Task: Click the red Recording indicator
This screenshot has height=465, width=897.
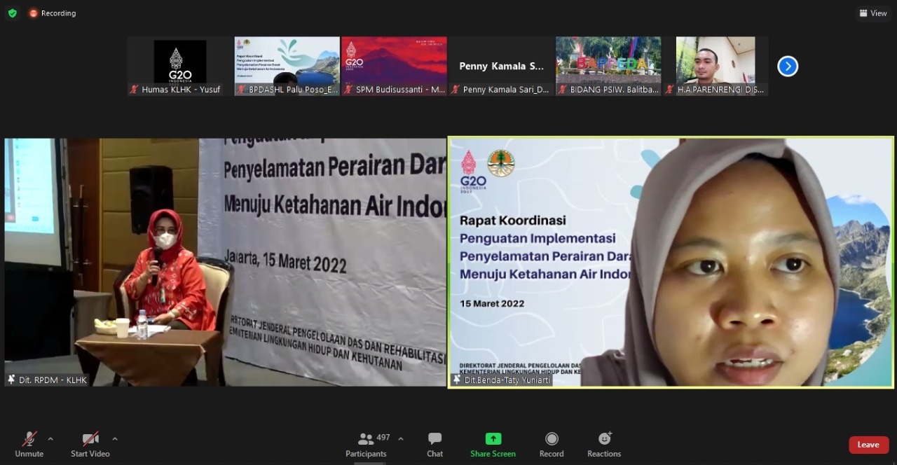Action: click(53, 13)
